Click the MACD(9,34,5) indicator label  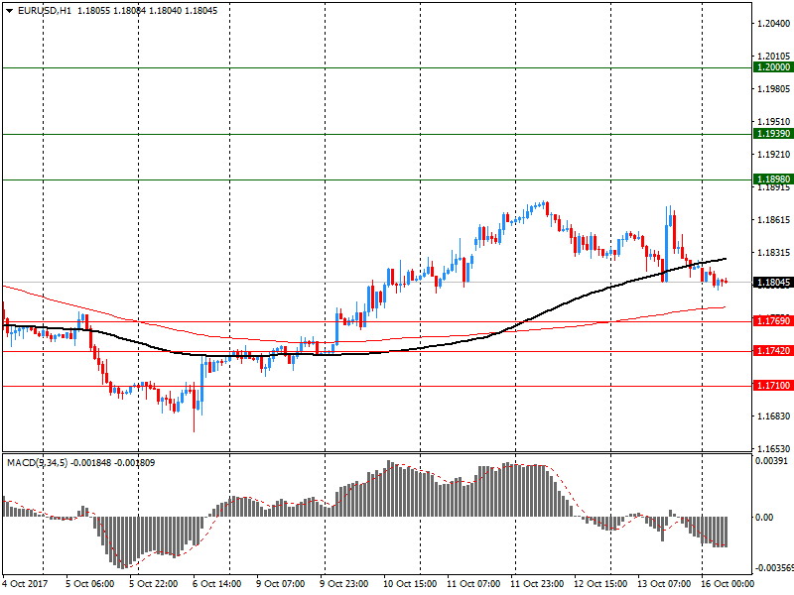tap(37, 462)
